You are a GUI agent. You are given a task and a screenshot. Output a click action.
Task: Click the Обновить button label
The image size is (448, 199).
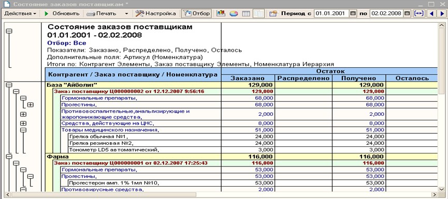tap(66, 13)
